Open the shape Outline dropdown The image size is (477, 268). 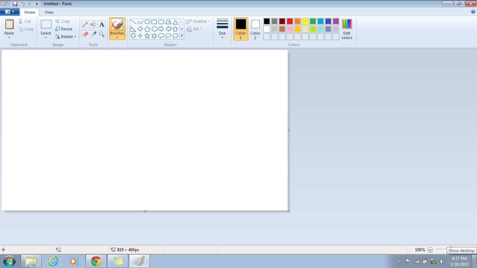[x=198, y=21]
